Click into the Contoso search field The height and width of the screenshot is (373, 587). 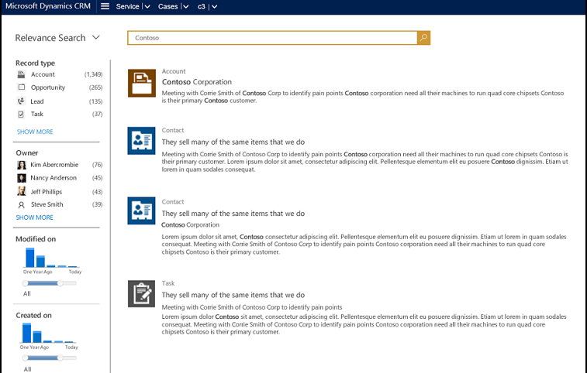pyautogui.click(x=271, y=37)
